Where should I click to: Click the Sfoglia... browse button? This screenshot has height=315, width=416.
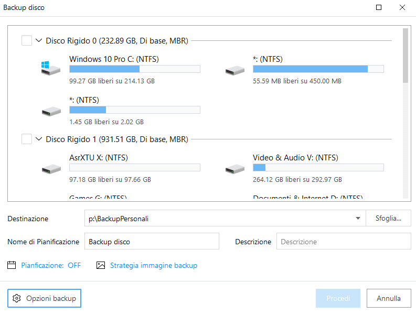(x=388, y=219)
